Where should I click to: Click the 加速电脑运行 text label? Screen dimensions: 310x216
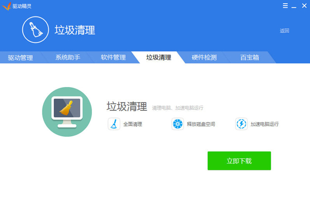265,124
